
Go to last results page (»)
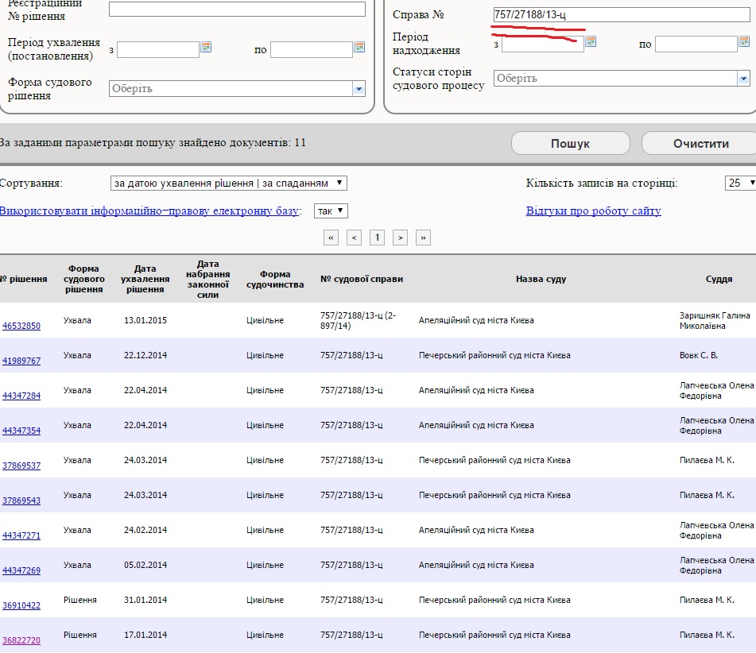pyautogui.click(x=424, y=237)
